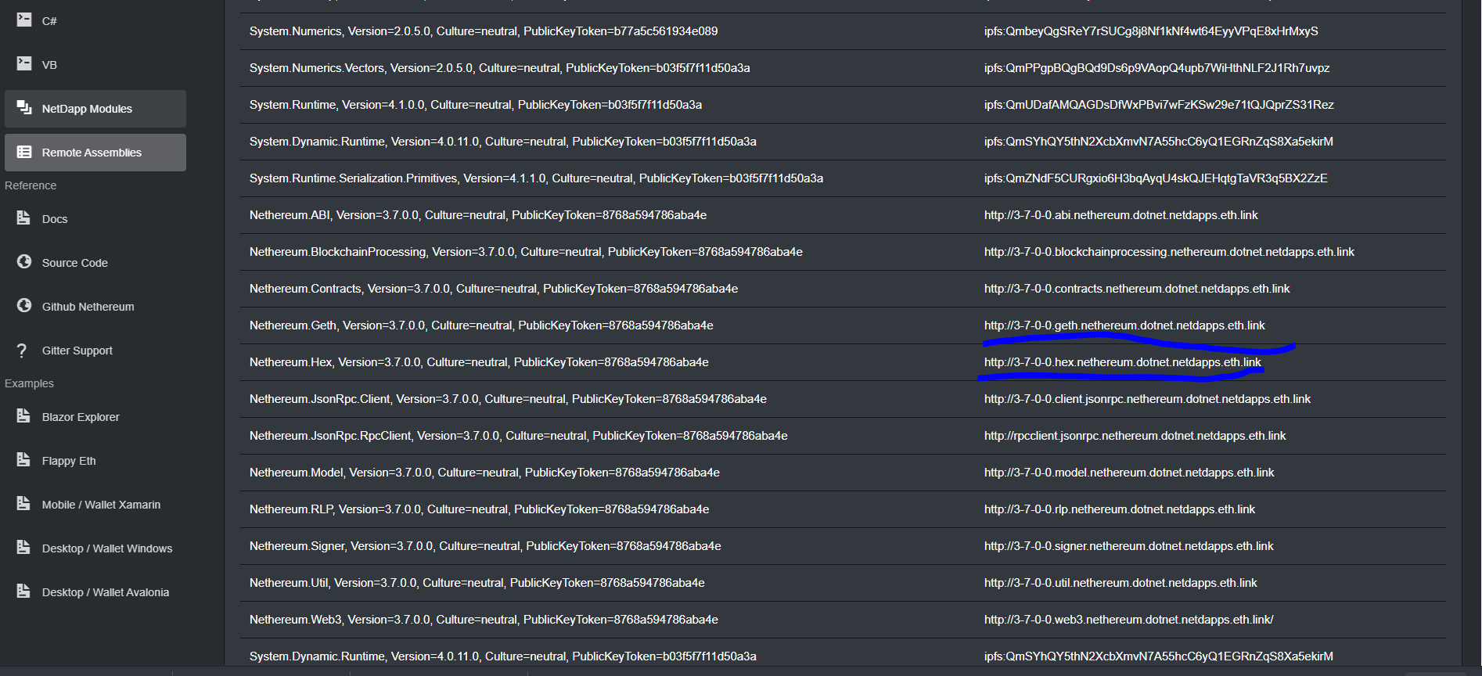Click the Desktop / Wallet Windows icon
Image resolution: width=1482 pixels, height=676 pixels.
[x=24, y=547]
